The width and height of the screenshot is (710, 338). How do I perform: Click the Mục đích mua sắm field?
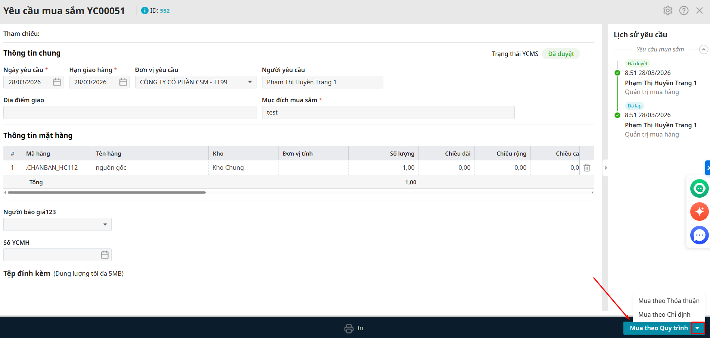[388, 112]
